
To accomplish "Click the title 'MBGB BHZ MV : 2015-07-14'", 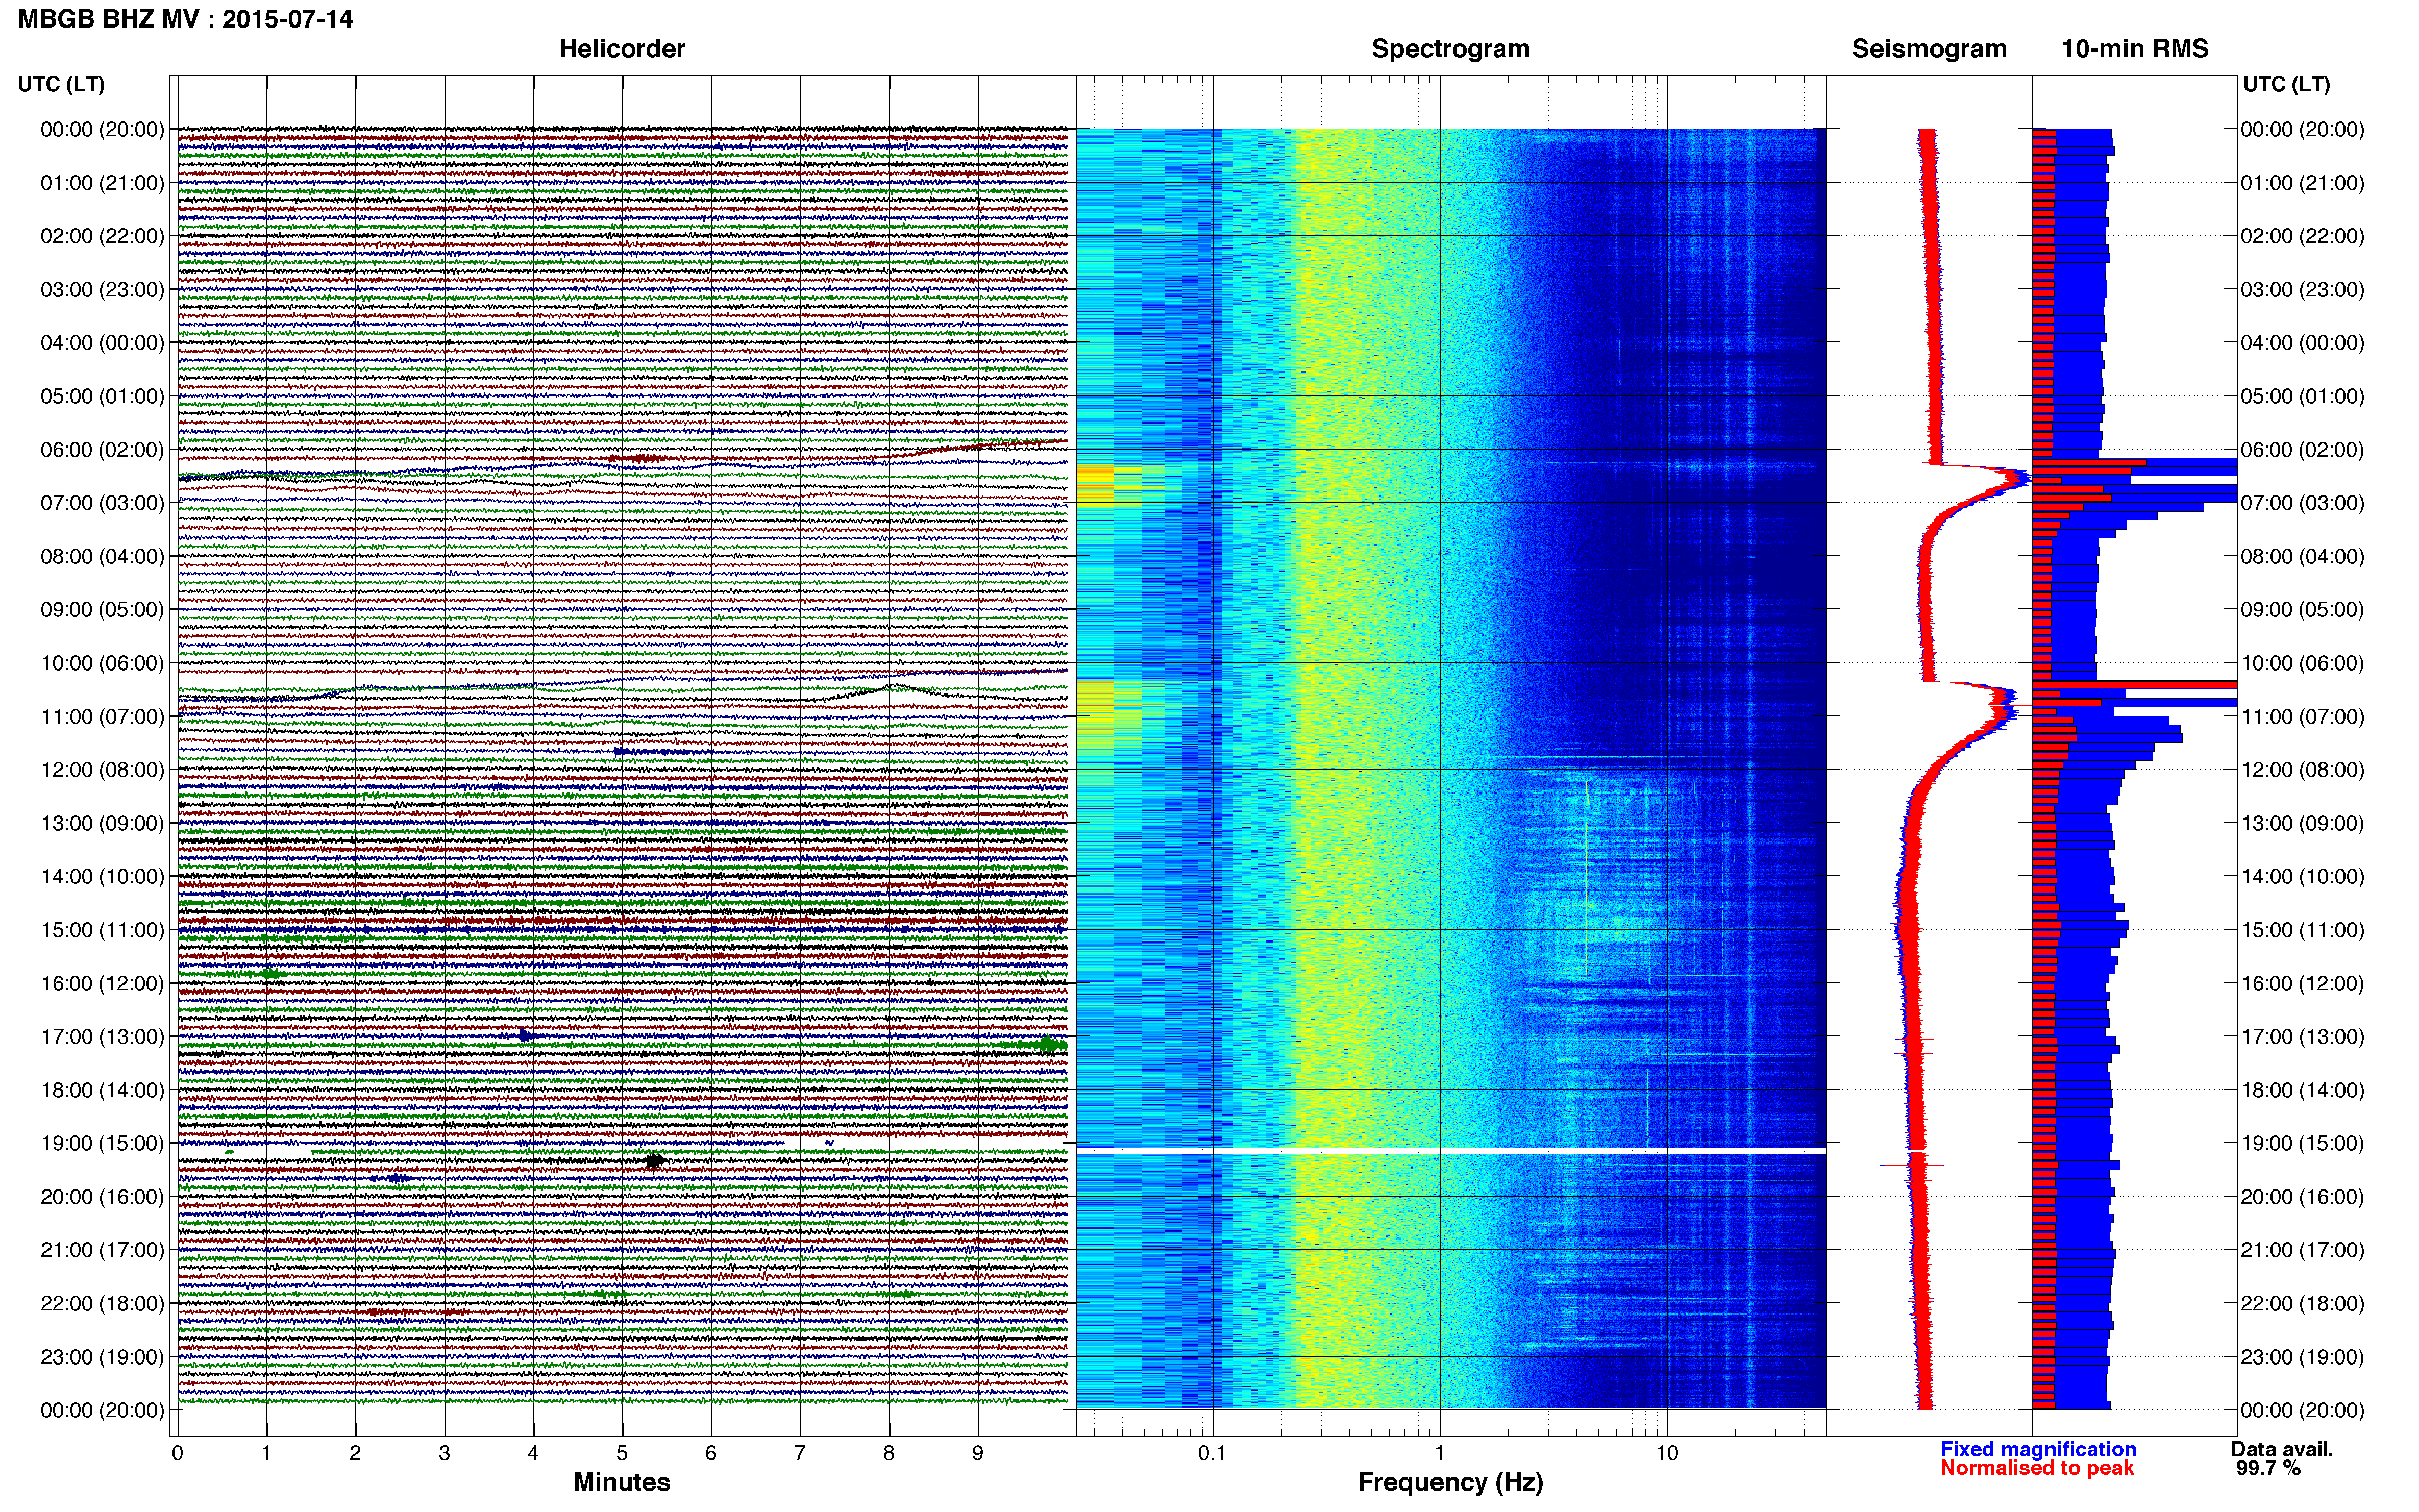I will click(185, 19).
